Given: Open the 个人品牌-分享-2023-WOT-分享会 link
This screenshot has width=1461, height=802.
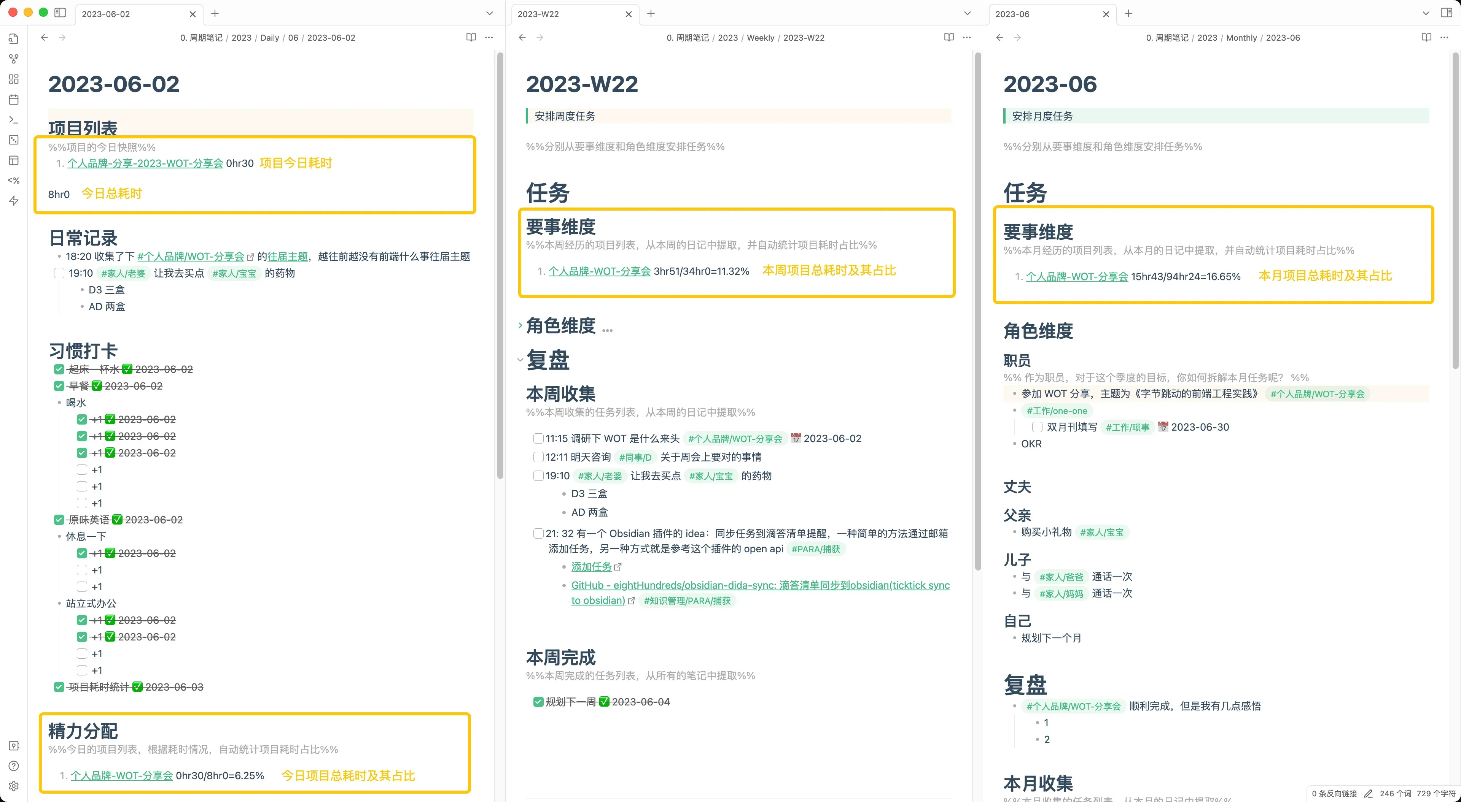Looking at the screenshot, I should [x=145, y=163].
